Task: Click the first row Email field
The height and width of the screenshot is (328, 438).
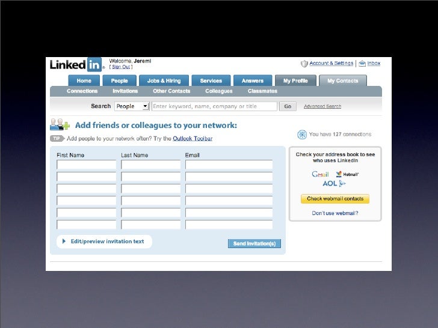Action: 229,165
